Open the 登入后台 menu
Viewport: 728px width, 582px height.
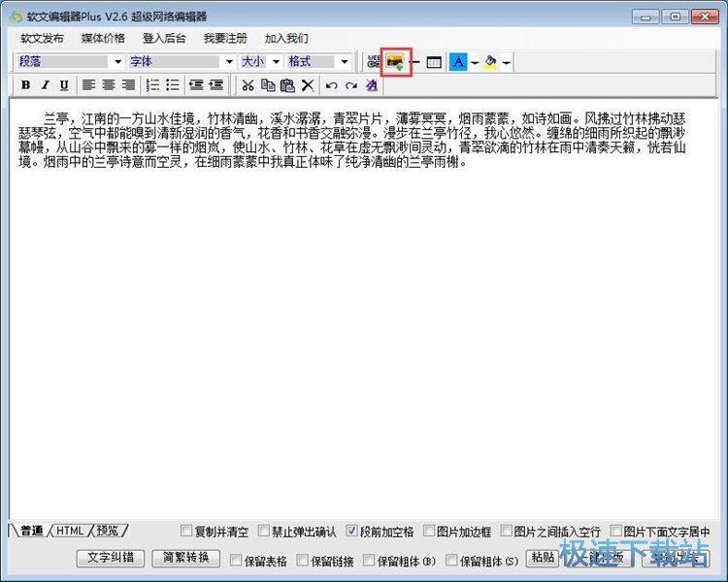pos(164,38)
